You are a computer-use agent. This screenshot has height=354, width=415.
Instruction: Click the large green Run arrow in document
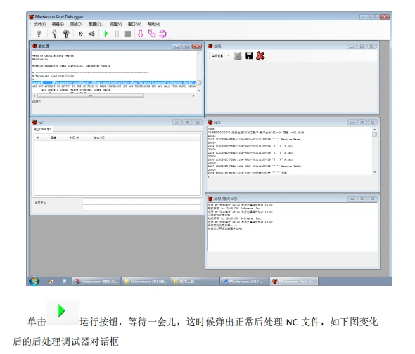(x=61, y=310)
